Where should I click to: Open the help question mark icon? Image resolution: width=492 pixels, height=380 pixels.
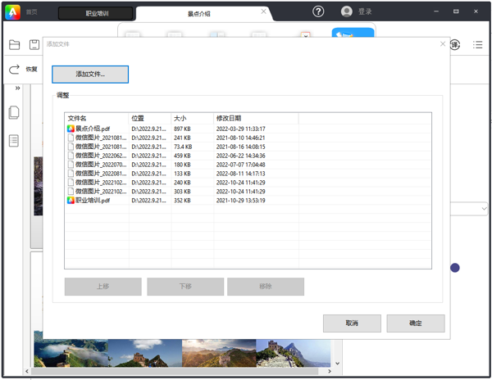tap(319, 11)
